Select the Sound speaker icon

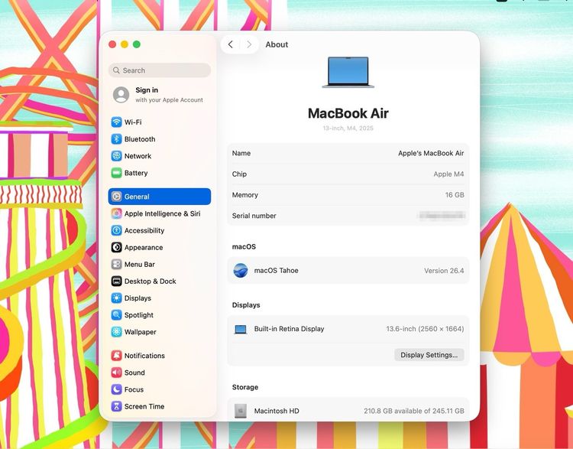click(117, 373)
